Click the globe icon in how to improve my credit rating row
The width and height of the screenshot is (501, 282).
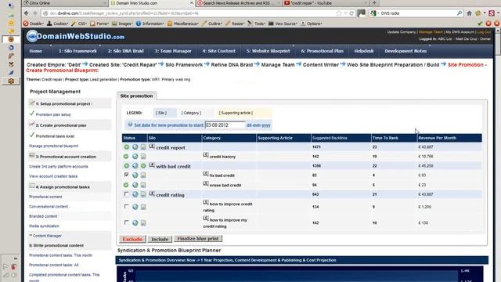pos(135,222)
